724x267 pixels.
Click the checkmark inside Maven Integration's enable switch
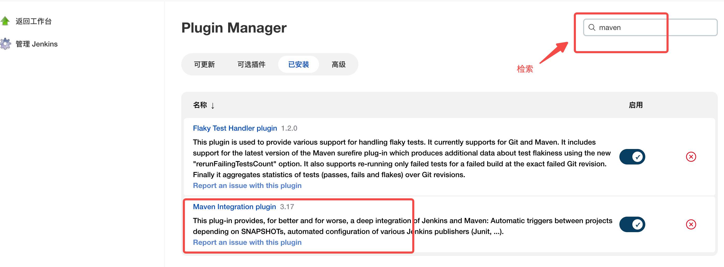point(638,224)
